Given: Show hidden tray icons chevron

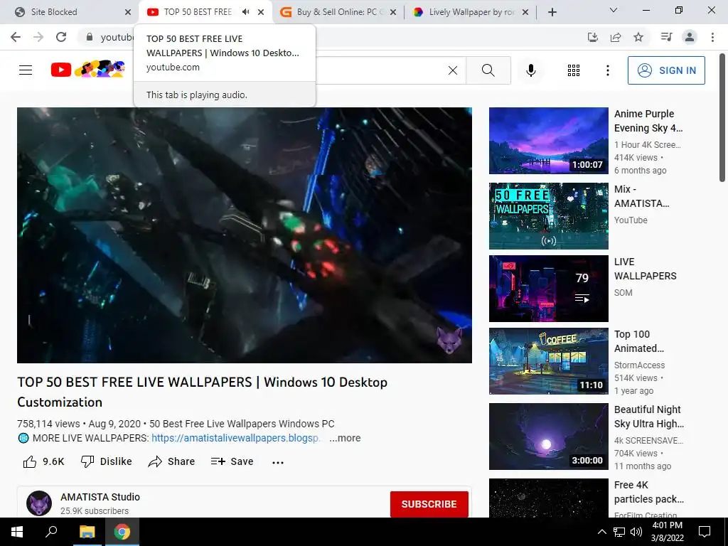Looking at the screenshot, I should tap(601, 532).
